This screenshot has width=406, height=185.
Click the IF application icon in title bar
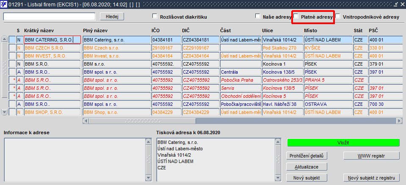click(4, 4)
